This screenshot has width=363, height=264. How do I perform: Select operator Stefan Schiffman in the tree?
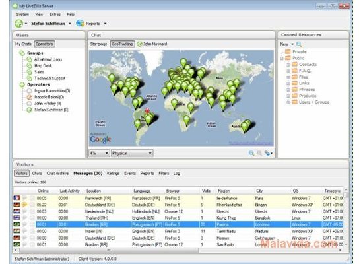(x=51, y=110)
